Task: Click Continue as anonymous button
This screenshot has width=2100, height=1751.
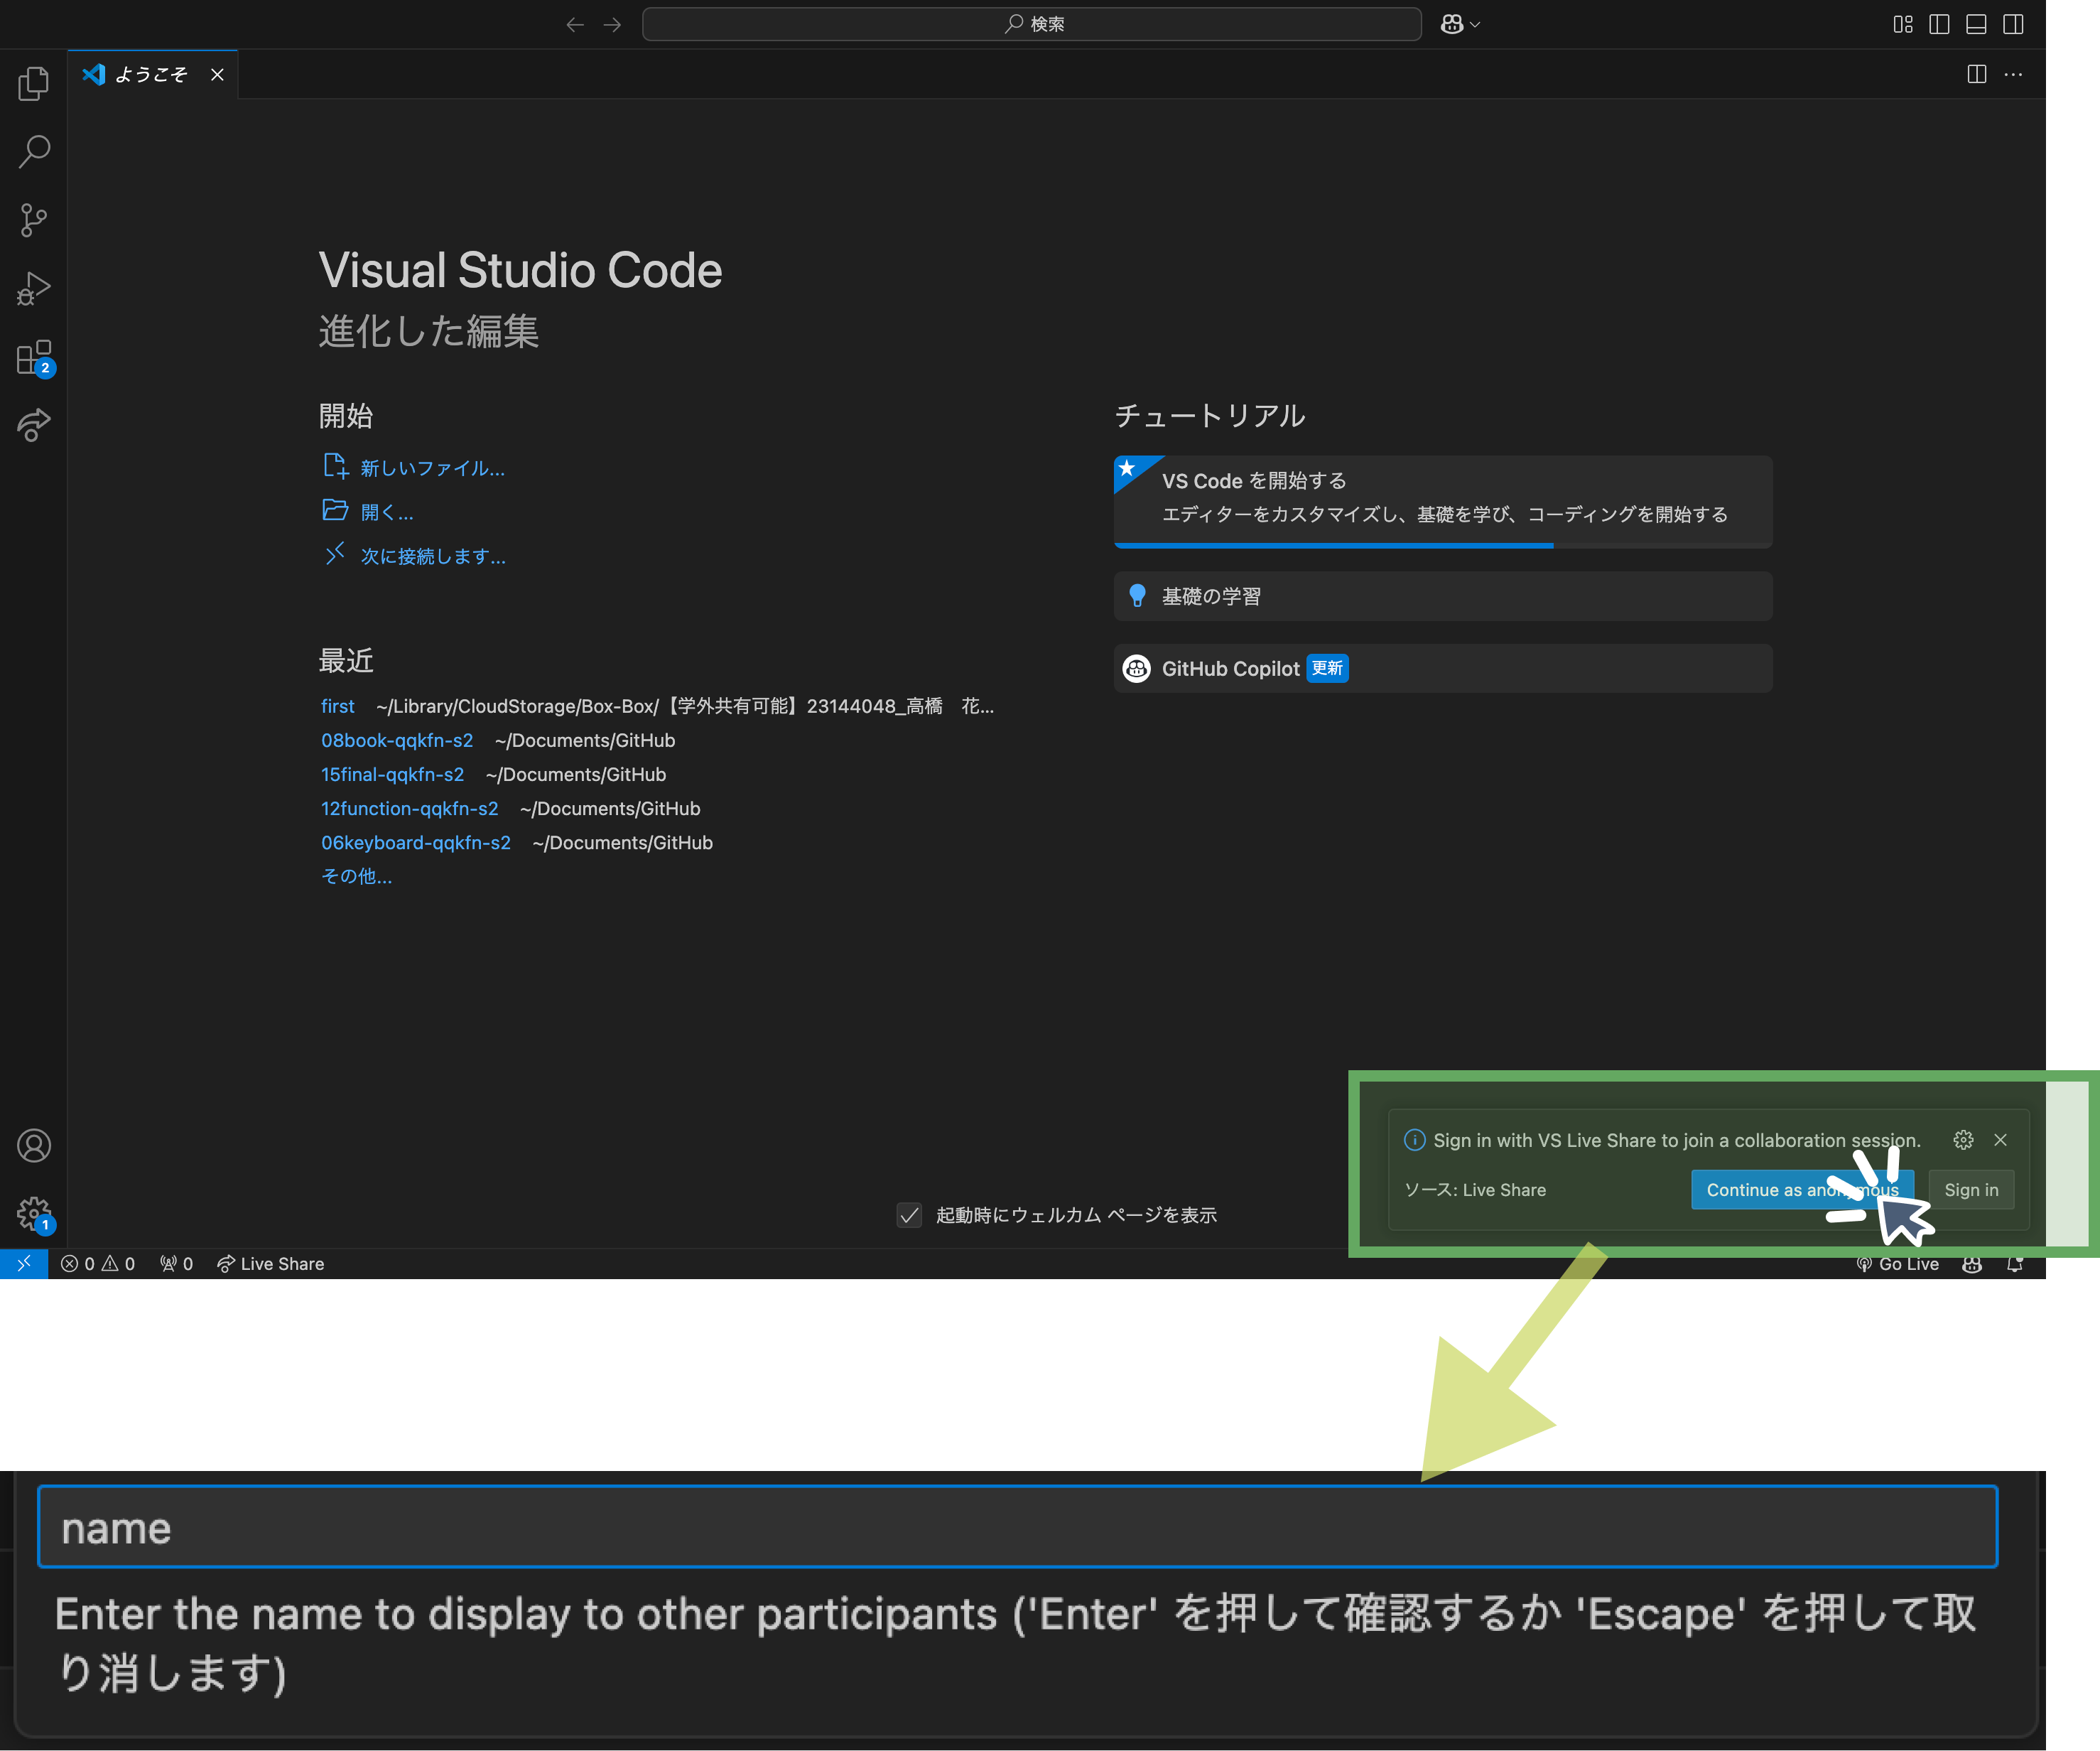Action: pos(1802,1190)
